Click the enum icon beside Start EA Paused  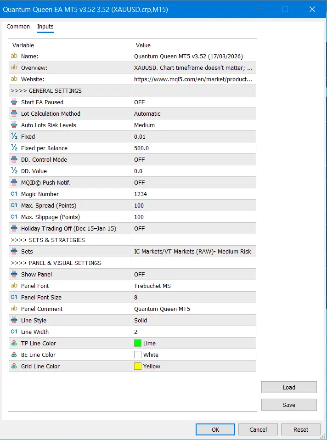click(x=14, y=102)
